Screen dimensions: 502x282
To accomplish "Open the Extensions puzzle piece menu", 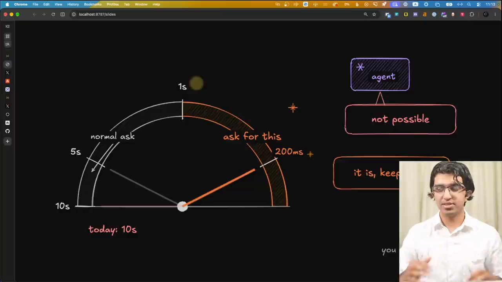I will click(472, 14).
